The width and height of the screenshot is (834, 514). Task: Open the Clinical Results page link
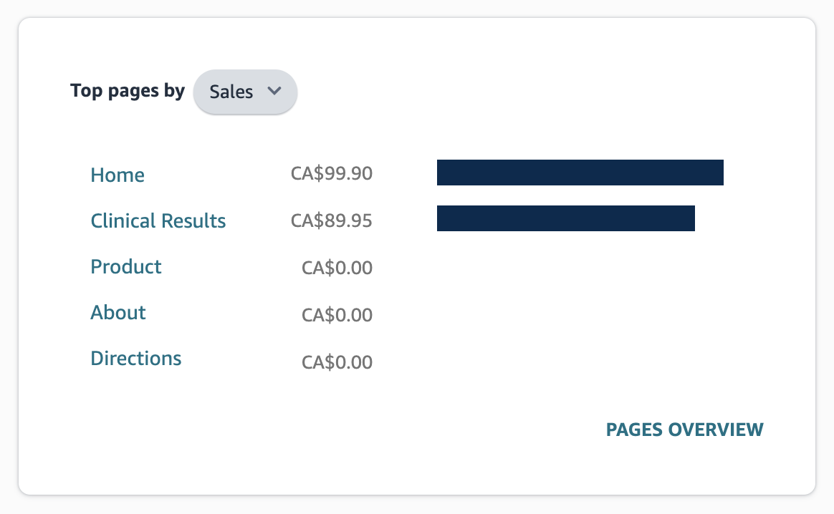click(x=158, y=220)
